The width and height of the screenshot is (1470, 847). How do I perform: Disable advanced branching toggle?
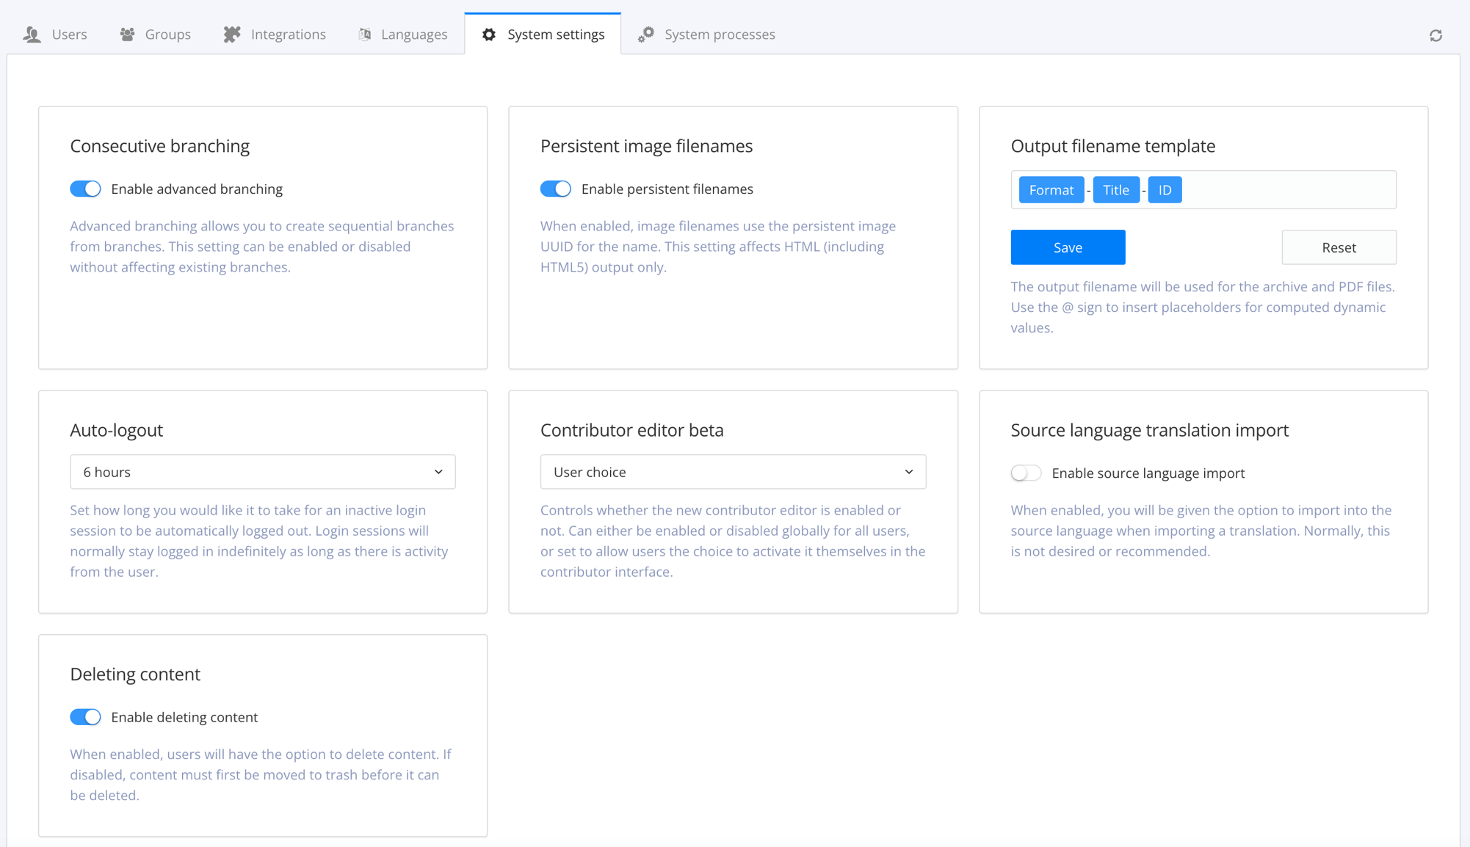tap(85, 189)
